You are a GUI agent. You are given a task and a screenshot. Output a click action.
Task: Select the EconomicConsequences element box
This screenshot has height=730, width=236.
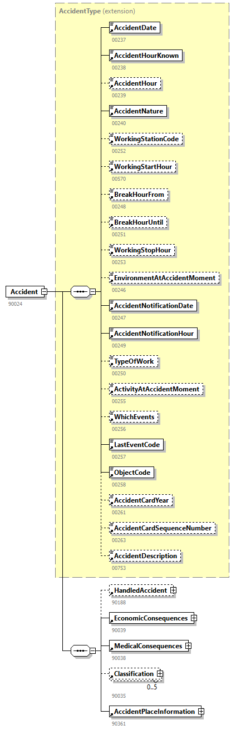pos(150,618)
